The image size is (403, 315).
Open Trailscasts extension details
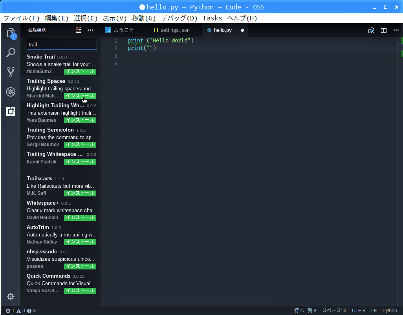[x=60, y=186]
